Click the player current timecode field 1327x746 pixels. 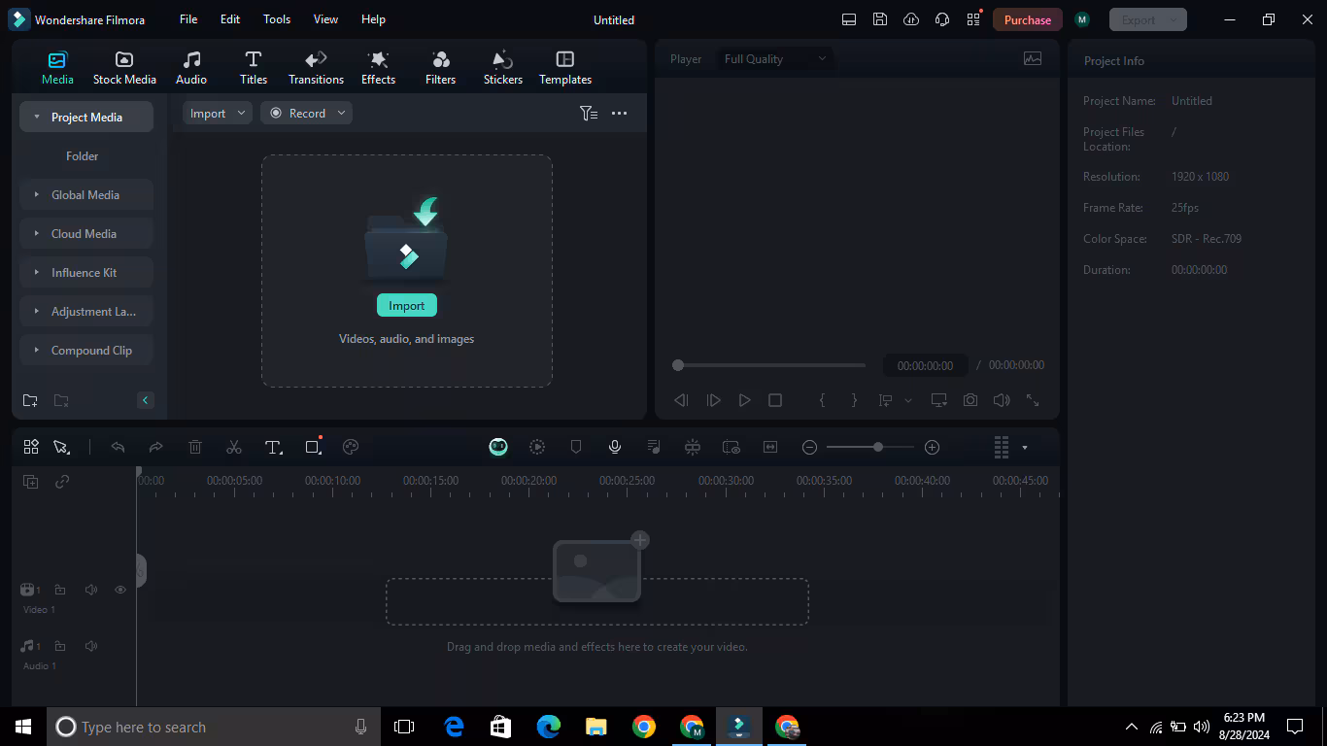pos(925,365)
